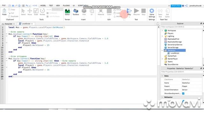Switch to the PLUGINS ribbon tab
The image size is (204, 114).
pyautogui.click(x=66, y=6)
